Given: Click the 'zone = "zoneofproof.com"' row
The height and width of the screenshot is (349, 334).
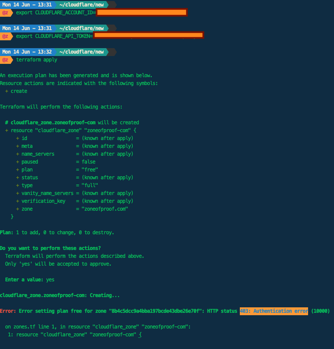Looking at the screenshot, I should coord(72,209).
